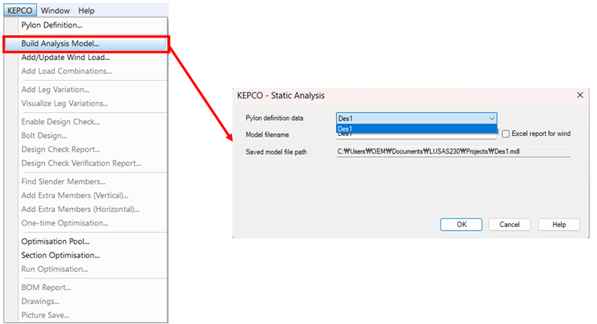
Task: Click the Saved model file path field
Action: click(x=453, y=152)
